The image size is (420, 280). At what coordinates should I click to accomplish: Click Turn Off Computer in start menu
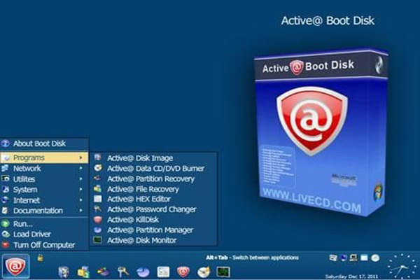pyautogui.click(x=45, y=245)
